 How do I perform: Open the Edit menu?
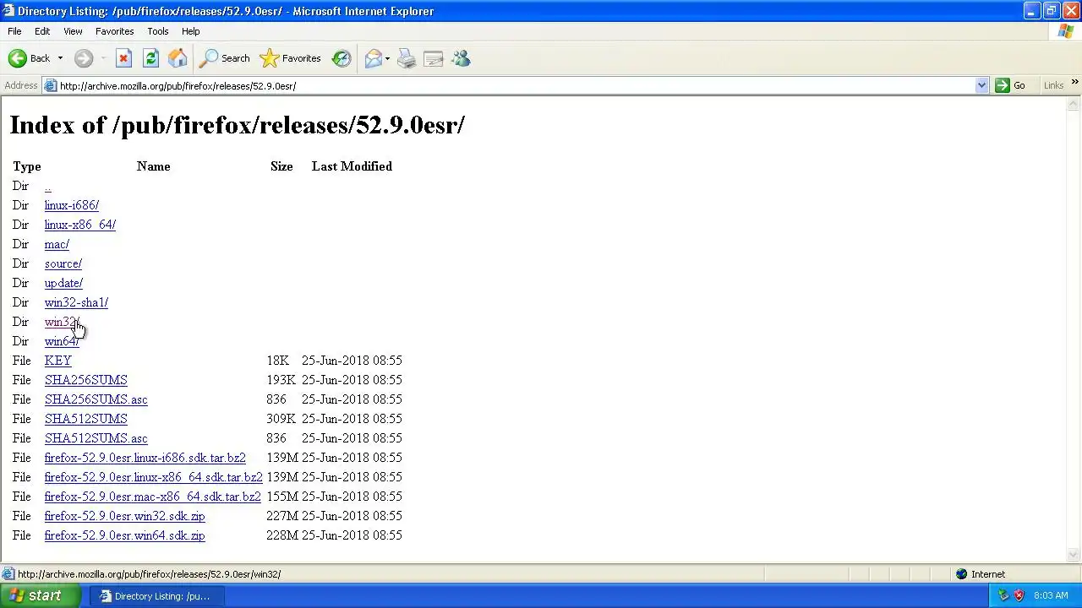[x=42, y=31]
